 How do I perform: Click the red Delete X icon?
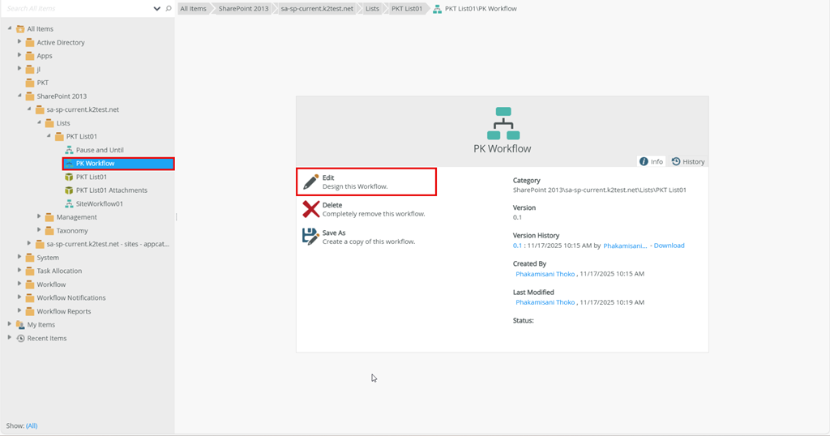pos(310,209)
